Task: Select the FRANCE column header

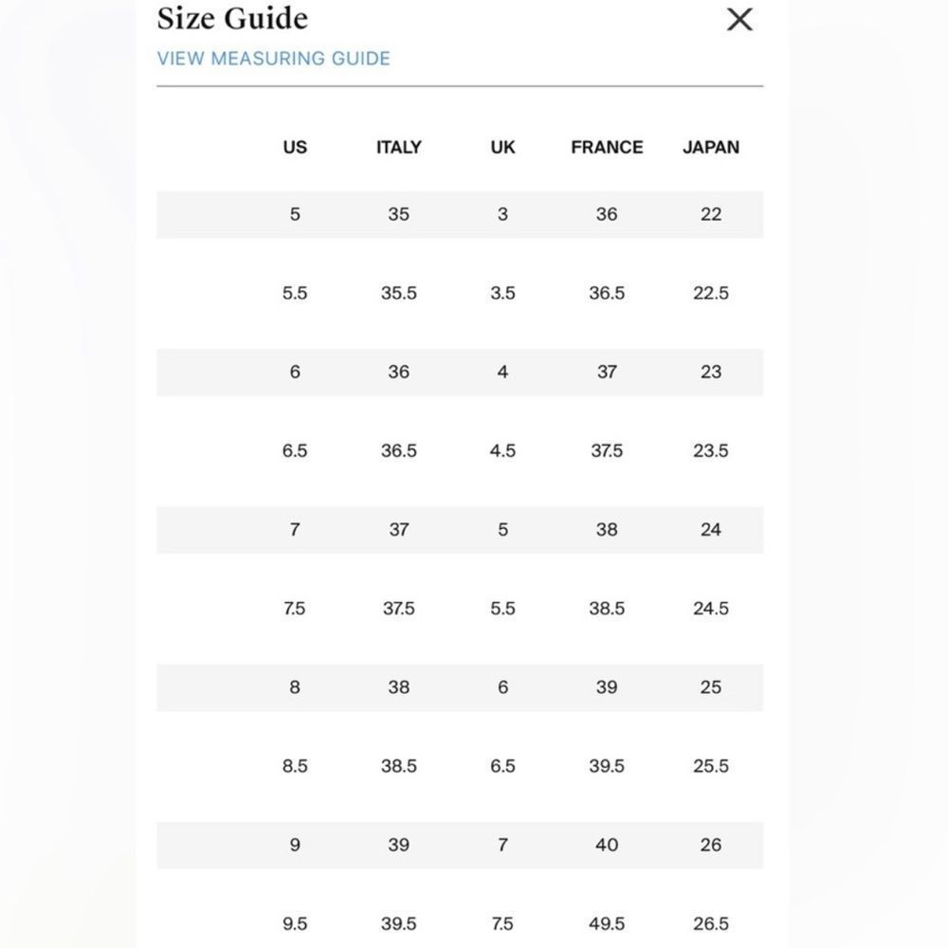Action: [607, 148]
